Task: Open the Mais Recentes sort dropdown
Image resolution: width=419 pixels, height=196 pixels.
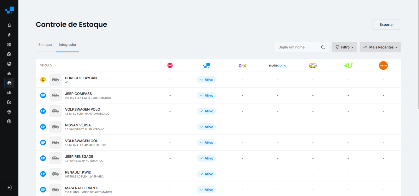Action: pos(380,47)
